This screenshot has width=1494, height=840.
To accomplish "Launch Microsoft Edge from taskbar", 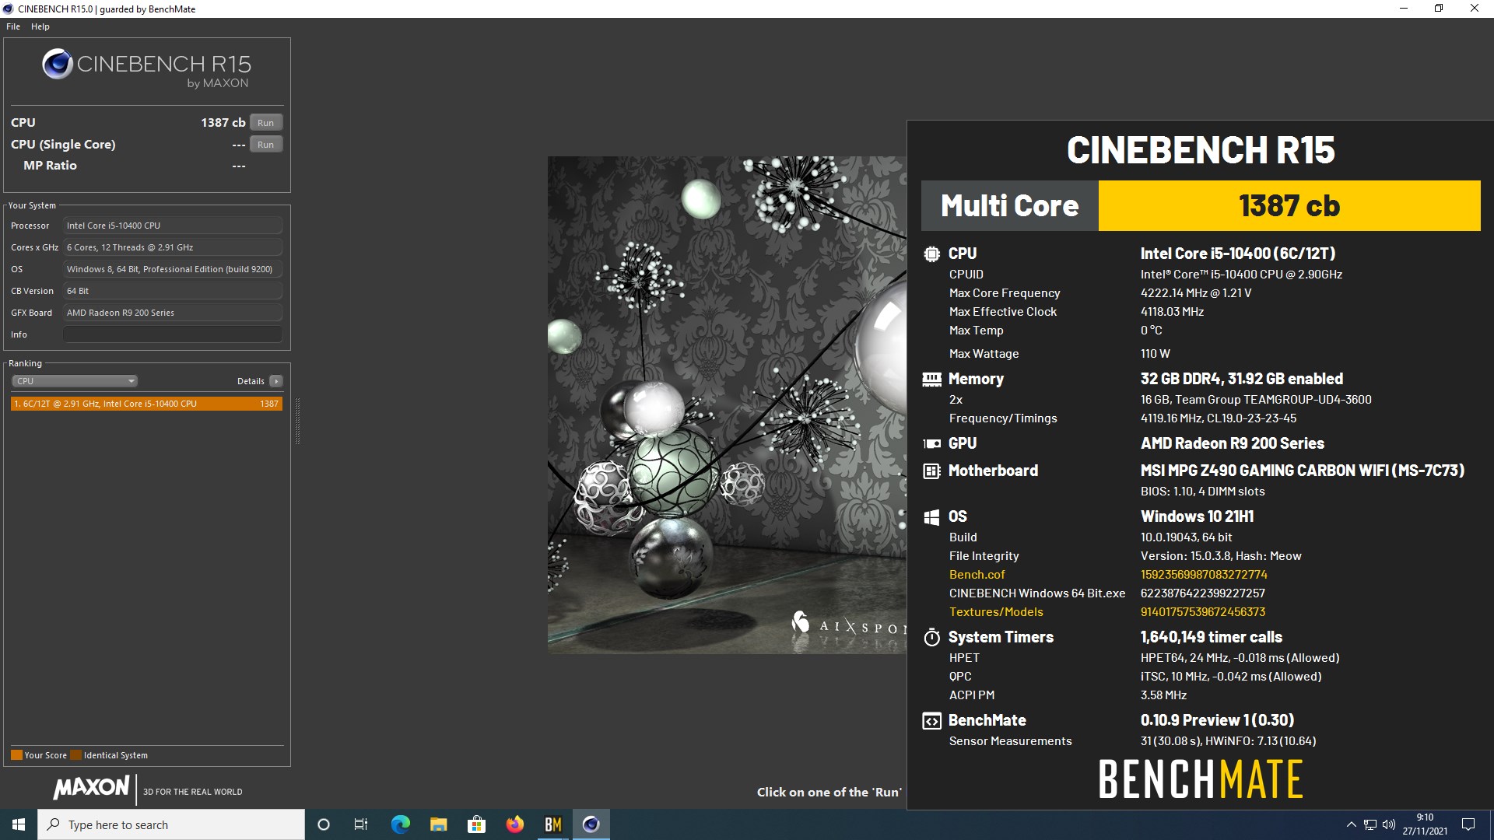I will (400, 824).
